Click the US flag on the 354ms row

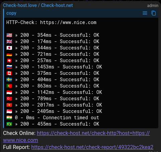click(9, 35)
